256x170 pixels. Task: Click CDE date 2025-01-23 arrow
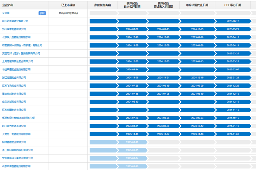click(233, 78)
